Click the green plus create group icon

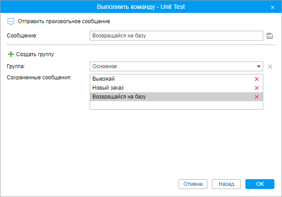click(x=11, y=54)
